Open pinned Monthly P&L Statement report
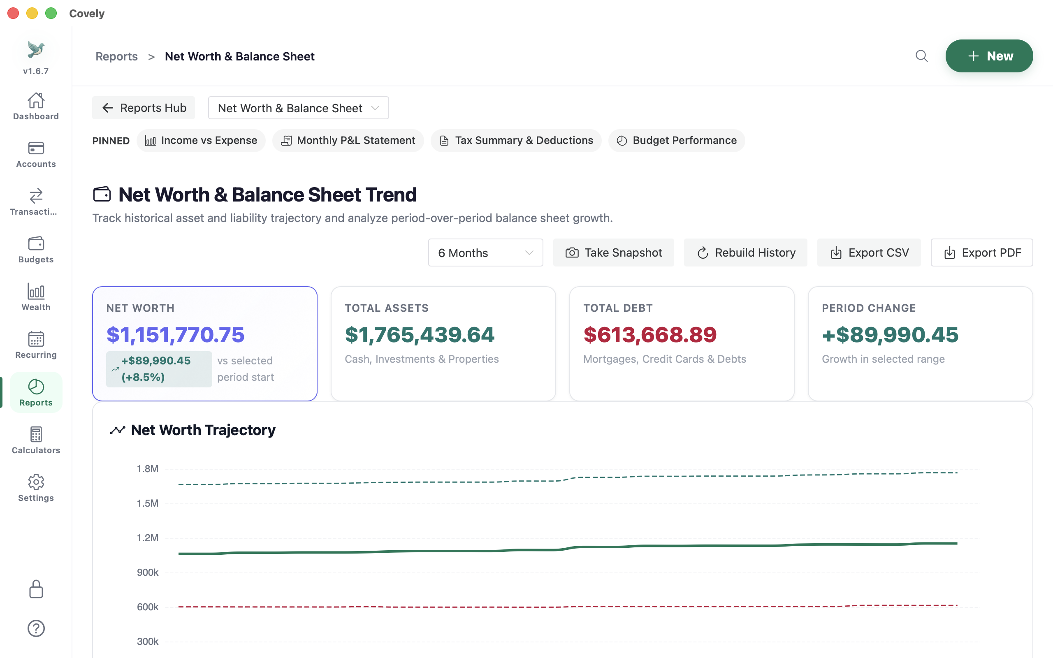The height and width of the screenshot is (658, 1053). tap(348, 141)
